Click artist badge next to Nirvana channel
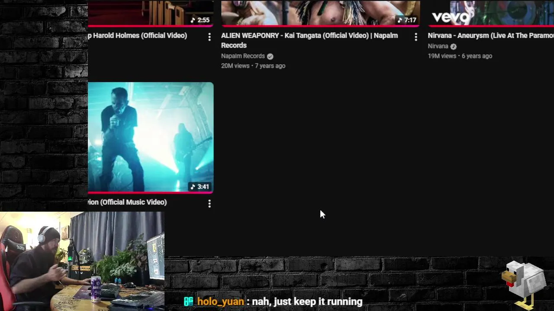 (x=453, y=46)
